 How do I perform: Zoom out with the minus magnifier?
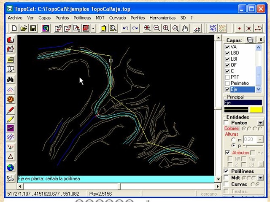tap(157, 28)
